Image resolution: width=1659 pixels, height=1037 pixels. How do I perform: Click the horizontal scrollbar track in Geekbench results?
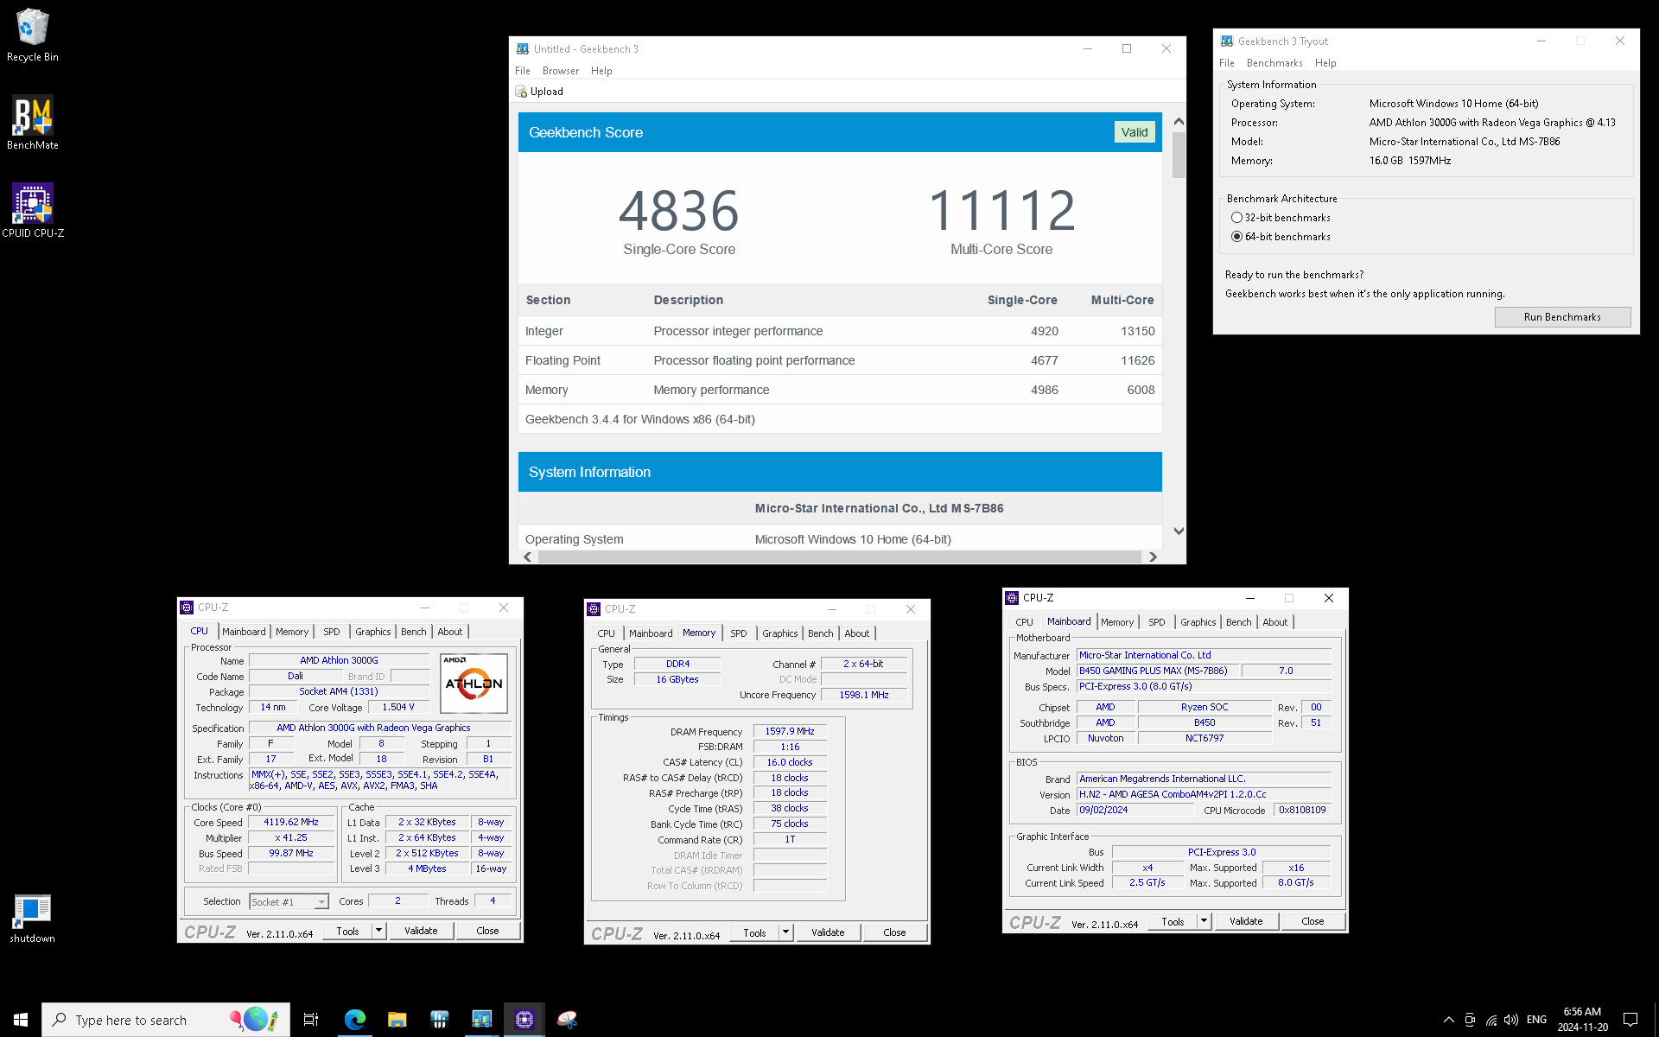tap(840, 557)
